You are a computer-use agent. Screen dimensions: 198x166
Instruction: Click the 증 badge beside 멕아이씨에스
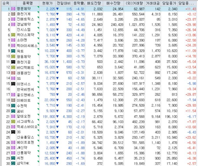(13, 45)
